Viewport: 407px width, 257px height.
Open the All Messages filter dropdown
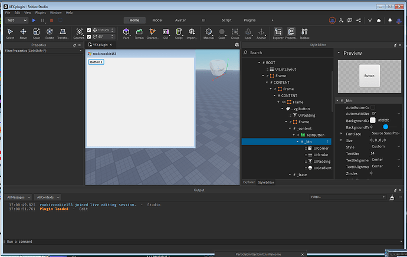click(18, 197)
